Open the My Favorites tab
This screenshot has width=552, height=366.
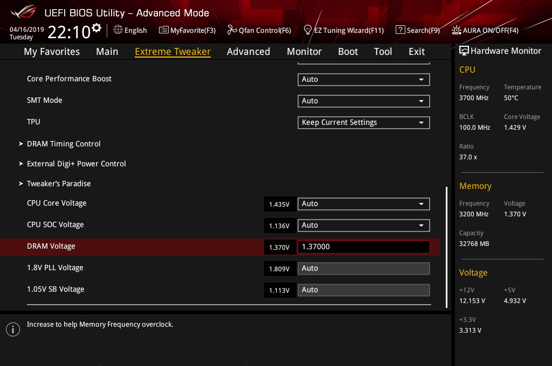52,52
